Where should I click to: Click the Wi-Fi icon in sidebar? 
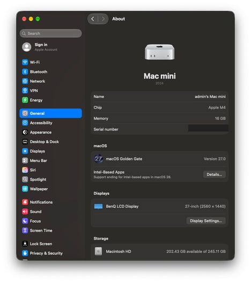(x=25, y=62)
